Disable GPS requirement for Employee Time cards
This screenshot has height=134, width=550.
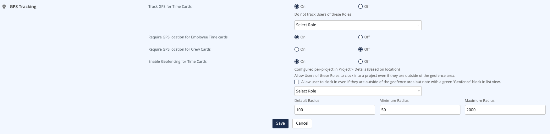click(360, 37)
